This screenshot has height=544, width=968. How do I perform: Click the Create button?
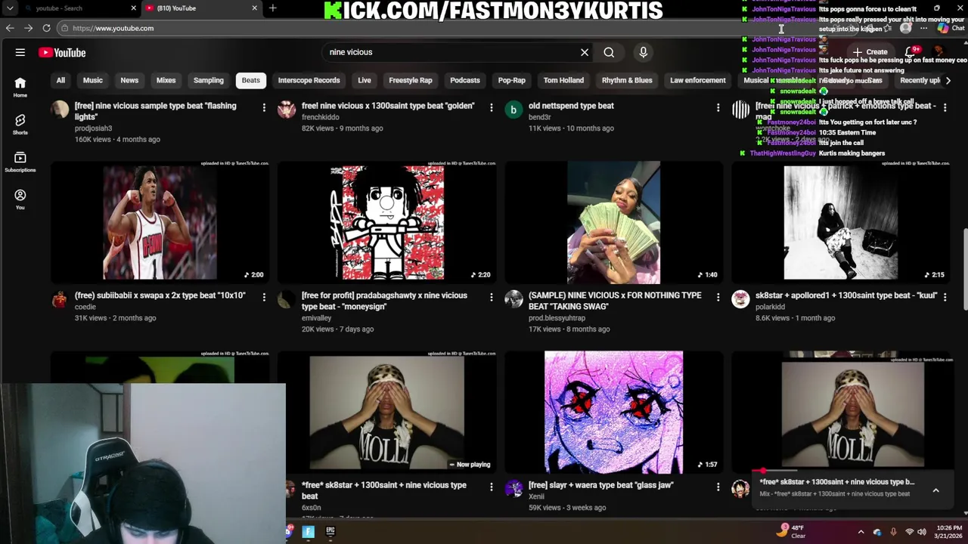(x=870, y=52)
